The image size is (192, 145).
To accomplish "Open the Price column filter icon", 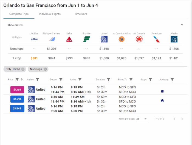I will point(17,80).
